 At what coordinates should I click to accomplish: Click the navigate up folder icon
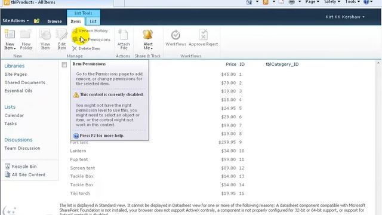[x=36, y=21]
